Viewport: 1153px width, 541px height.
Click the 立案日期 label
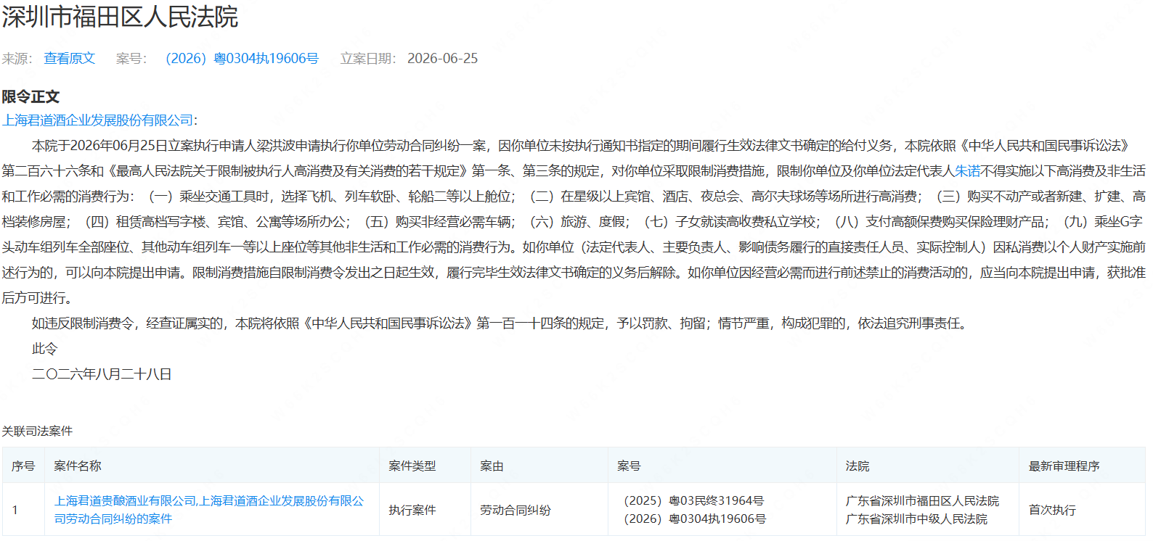tap(368, 59)
